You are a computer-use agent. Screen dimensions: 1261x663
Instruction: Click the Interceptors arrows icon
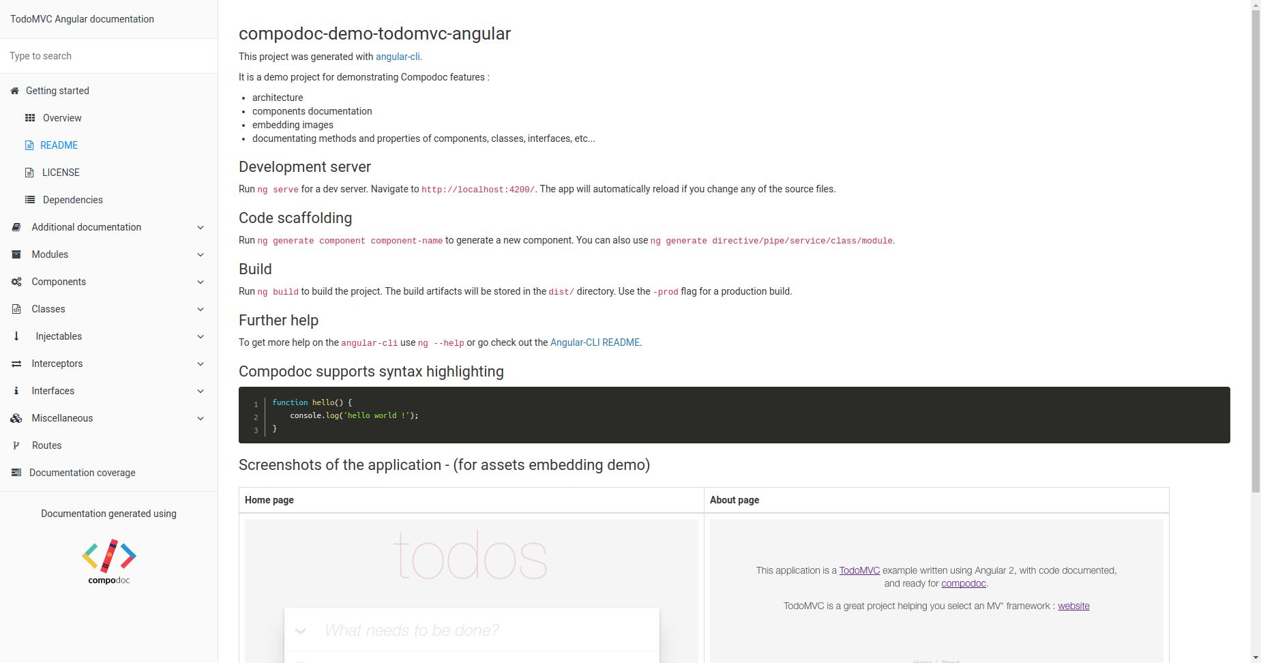tap(16, 364)
